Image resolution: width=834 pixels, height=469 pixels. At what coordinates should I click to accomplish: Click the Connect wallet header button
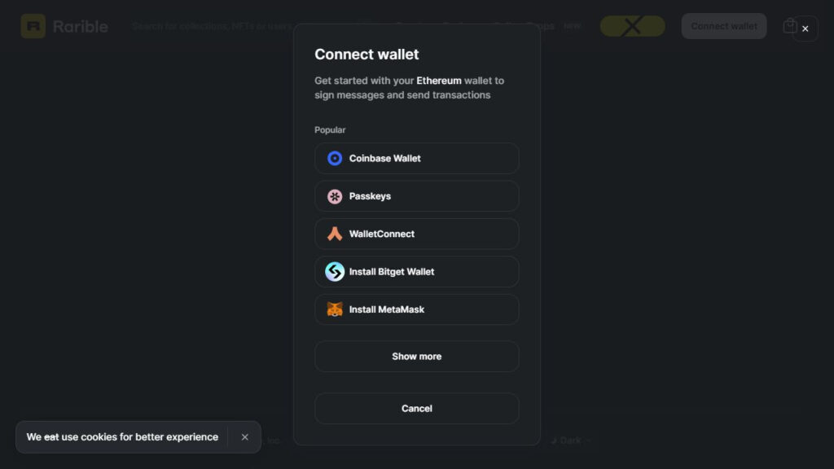(x=724, y=26)
